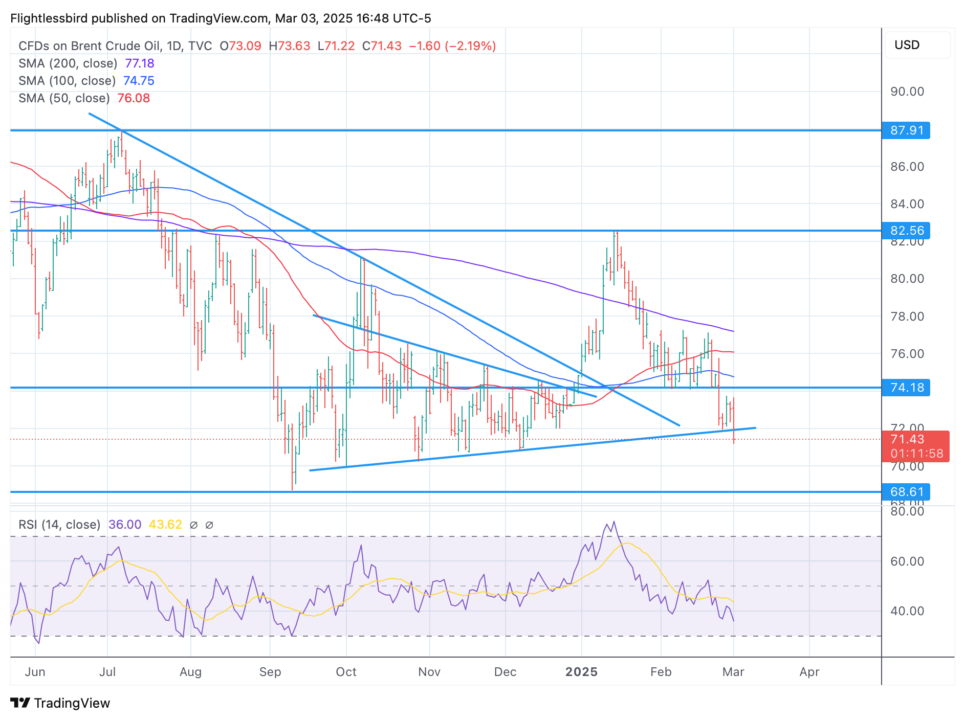Click the close value C71.43 in legend
The width and height of the screenshot is (965, 721).
[x=382, y=46]
